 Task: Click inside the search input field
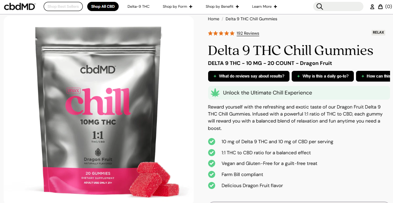[342, 7]
